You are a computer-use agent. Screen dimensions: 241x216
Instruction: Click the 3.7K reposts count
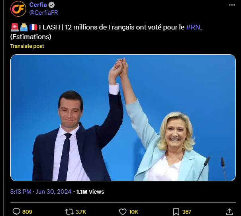(x=81, y=212)
